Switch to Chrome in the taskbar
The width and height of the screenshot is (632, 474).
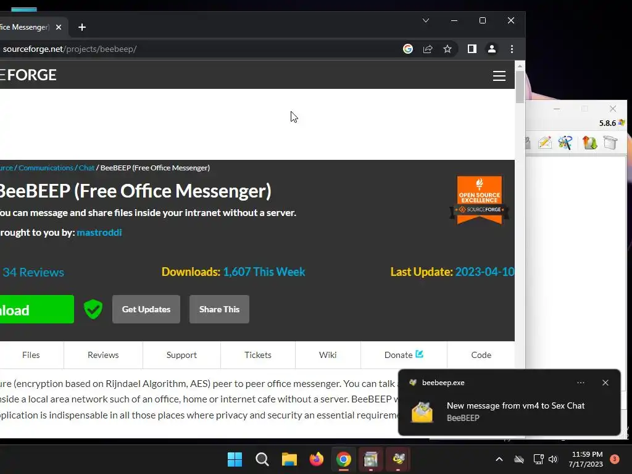(343, 459)
